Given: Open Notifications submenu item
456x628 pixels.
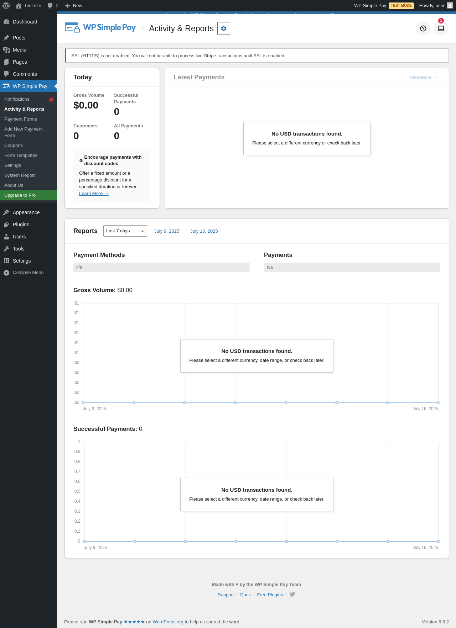Looking at the screenshot, I should 28,99.
